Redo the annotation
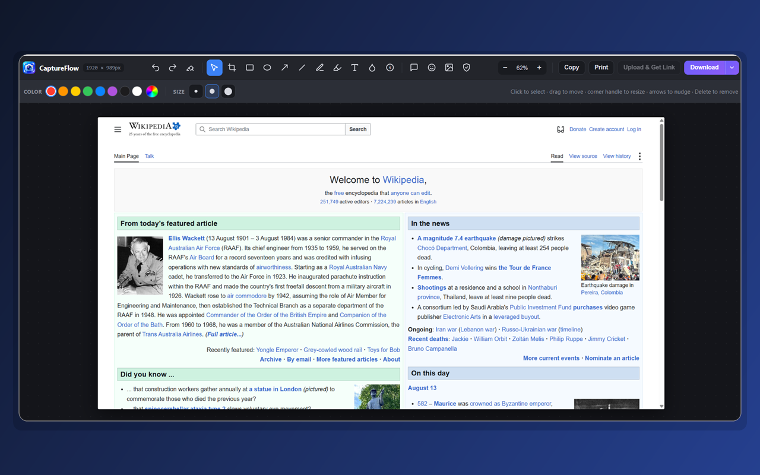 point(173,68)
